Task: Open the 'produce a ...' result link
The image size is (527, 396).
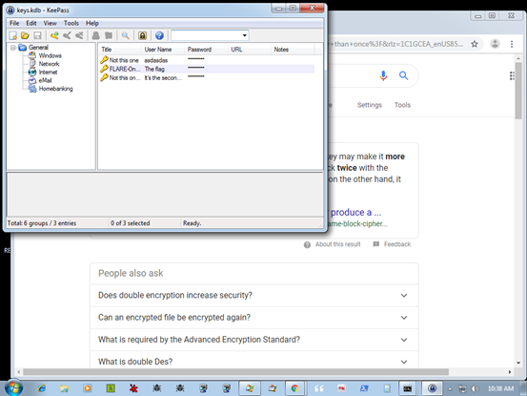Action: (355, 212)
